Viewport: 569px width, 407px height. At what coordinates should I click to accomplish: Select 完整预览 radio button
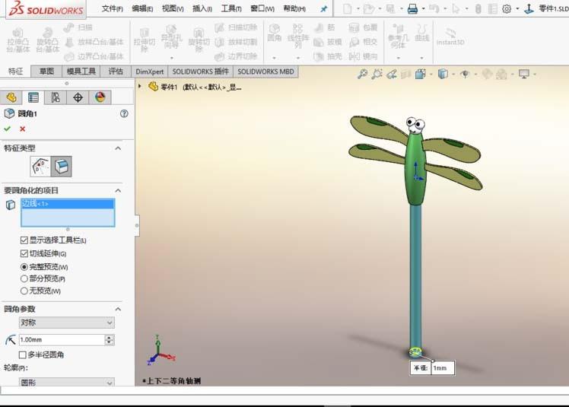pos(24,267)
